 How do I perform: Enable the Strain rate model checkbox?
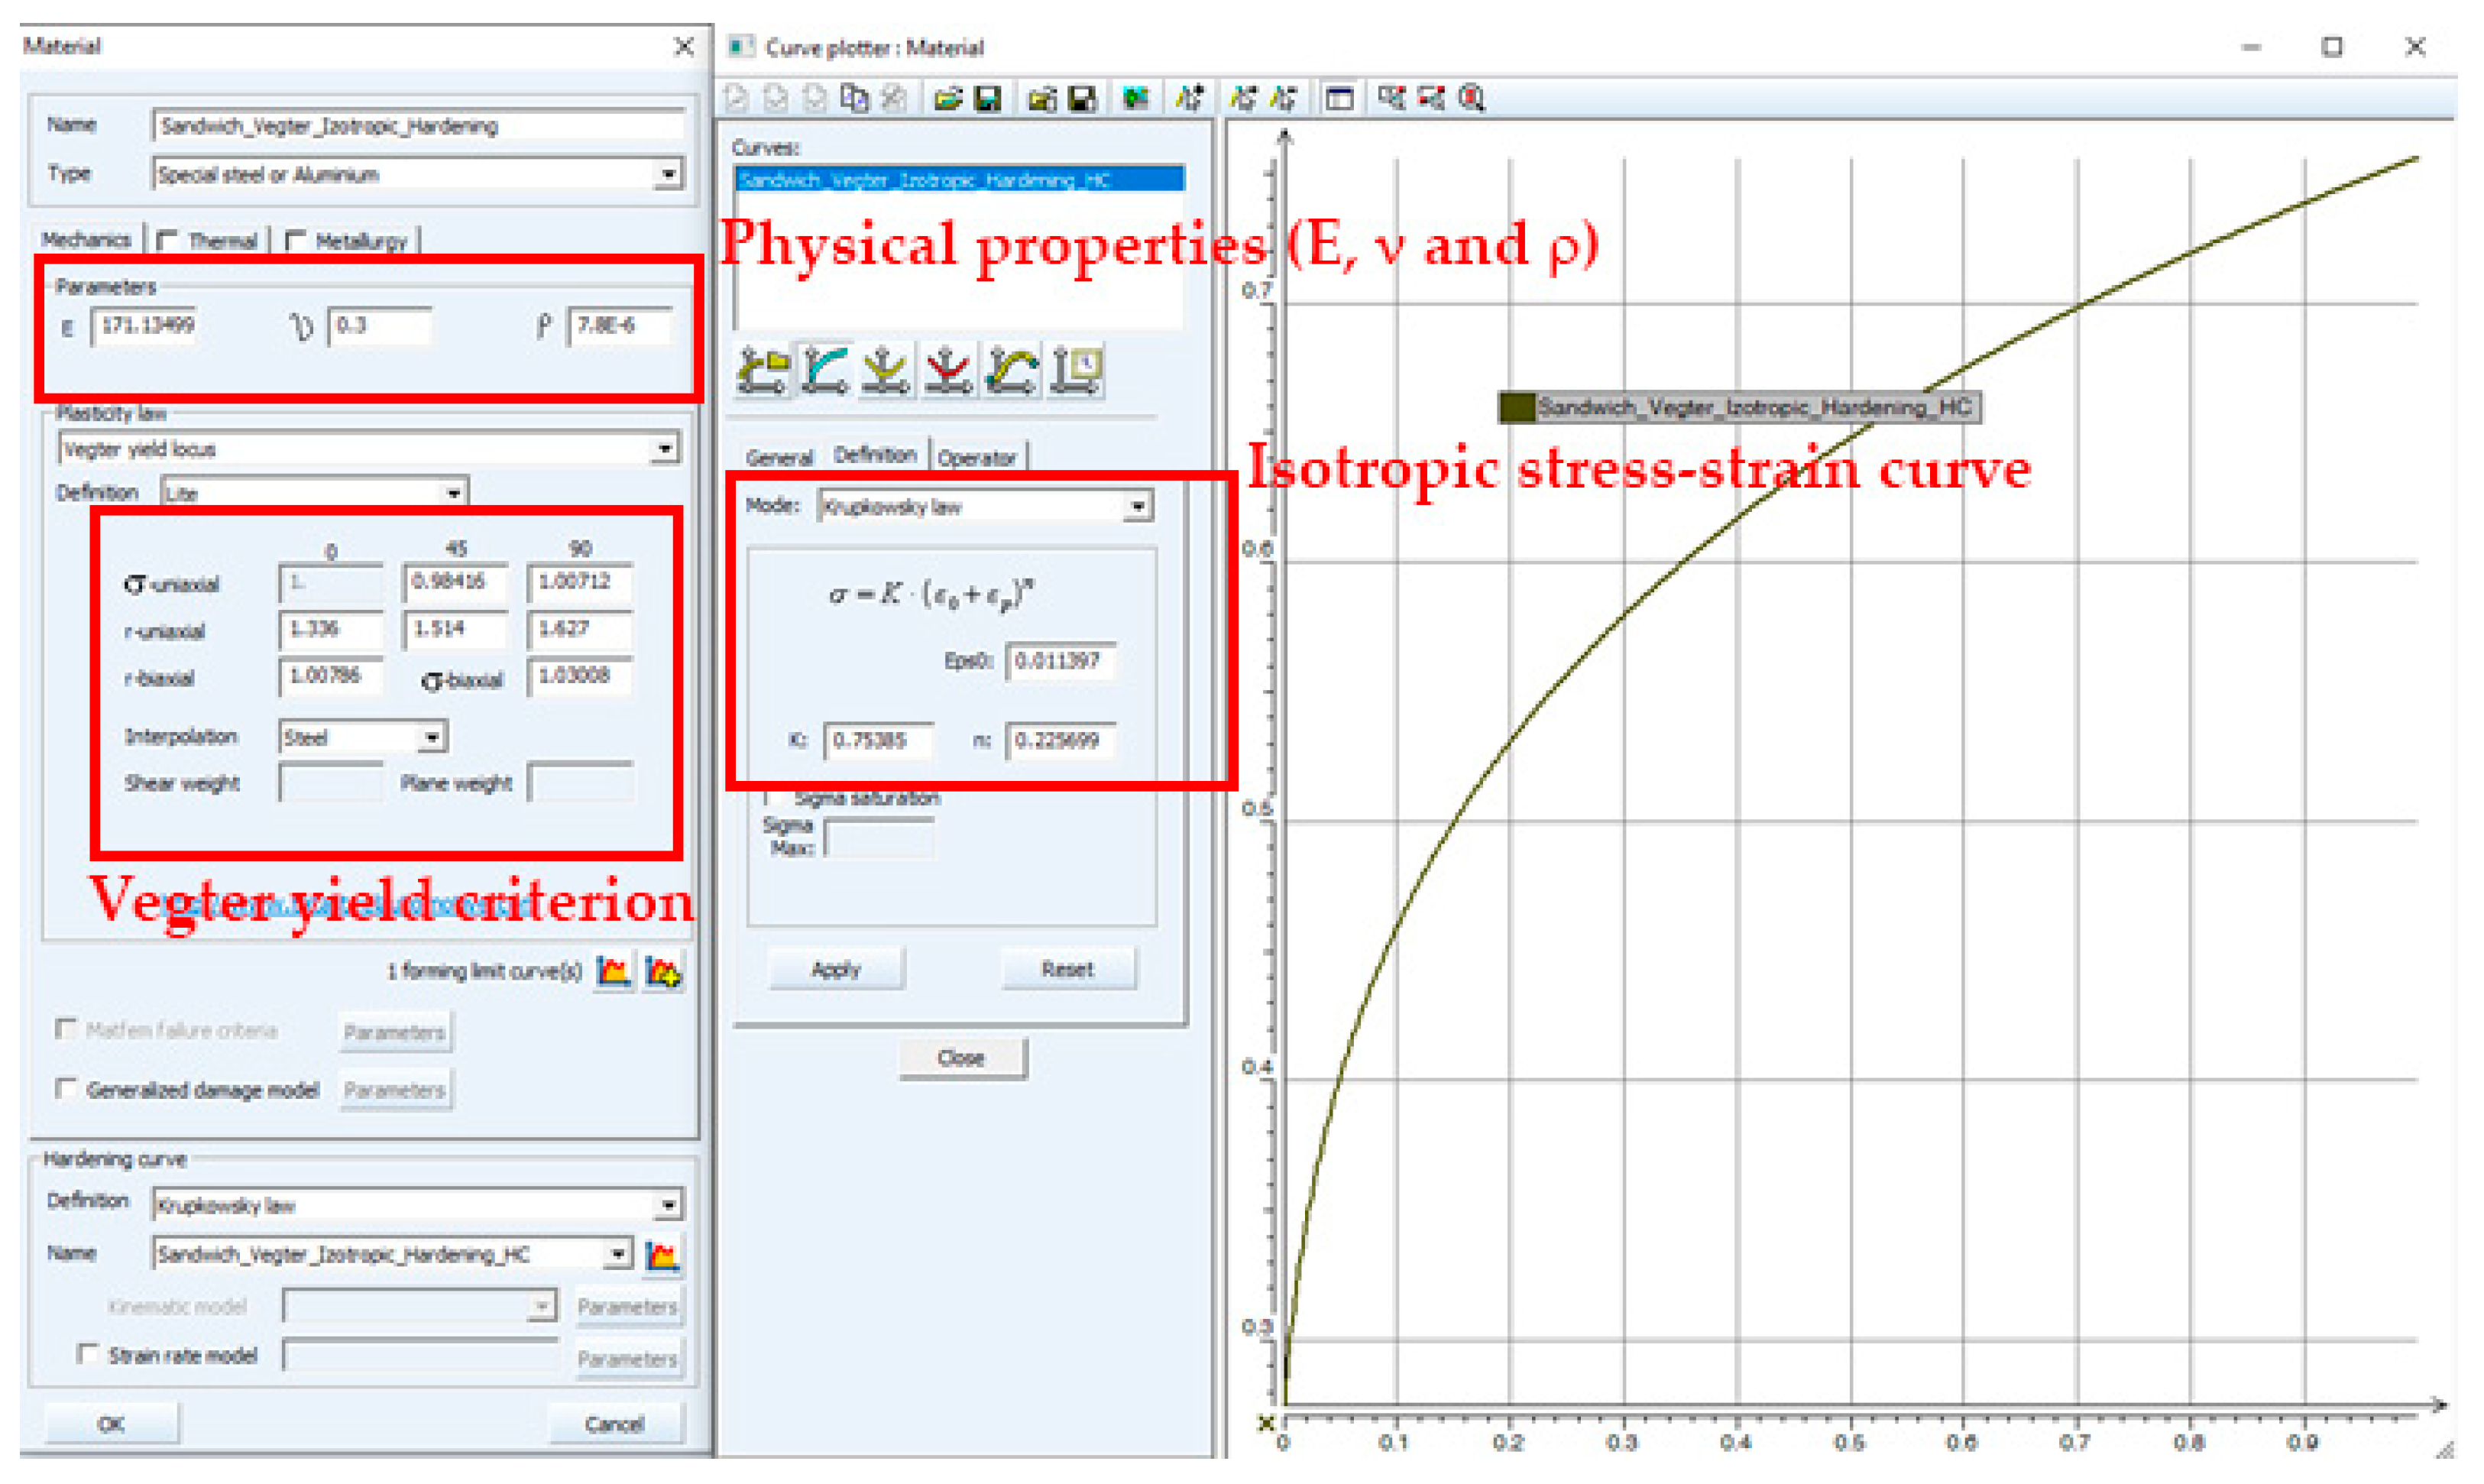click(x=88, y=1354)
